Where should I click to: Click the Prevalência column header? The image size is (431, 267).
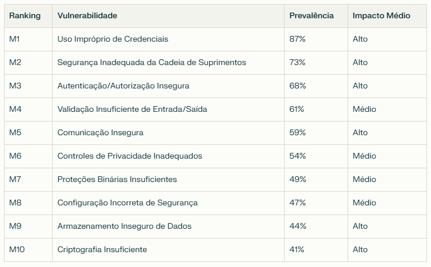pyautogui.click(x=312, y=15)
